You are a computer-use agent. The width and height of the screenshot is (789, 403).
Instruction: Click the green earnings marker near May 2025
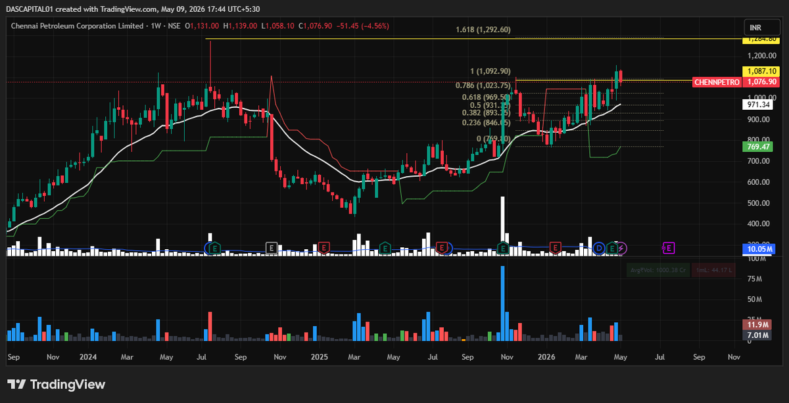point(384,248)
